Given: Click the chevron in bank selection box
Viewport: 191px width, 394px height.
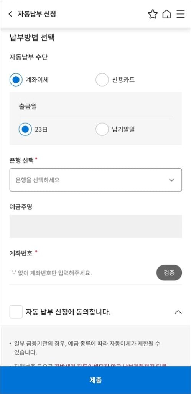Looking at the screenshot, I should [x=171, y=180].
